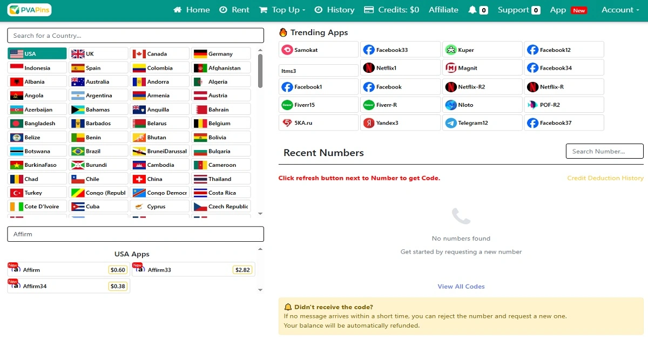Choose UK from country list
The width and height of the screenshot is (648, 340).
click(x=98, y=53)
